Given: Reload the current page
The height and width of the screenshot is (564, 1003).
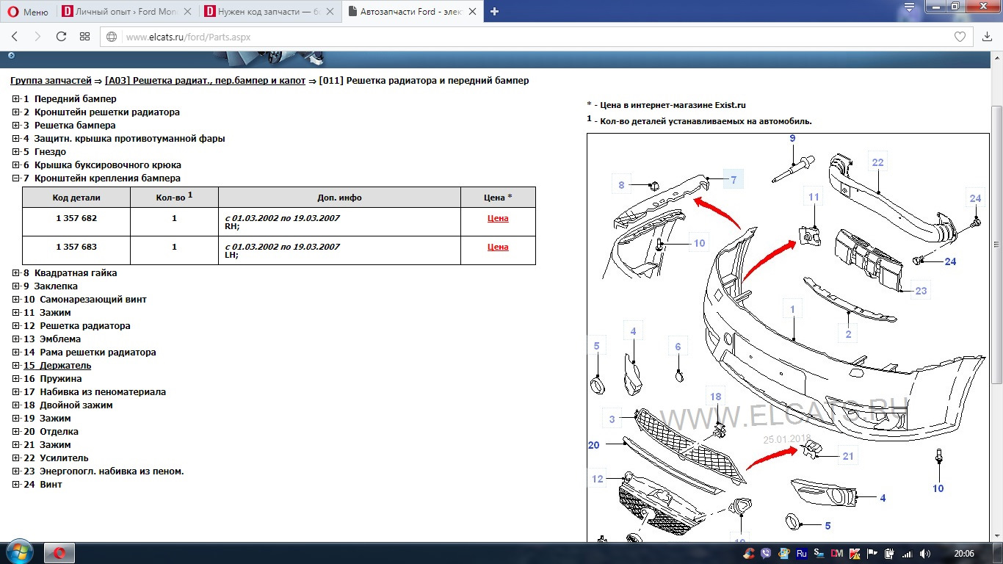Looking at the screenshot, I should coord(61,37).
